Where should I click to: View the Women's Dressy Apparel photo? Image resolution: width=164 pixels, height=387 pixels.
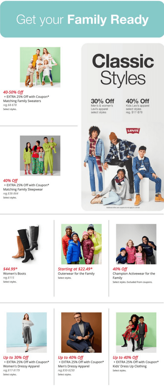[27, 332]
